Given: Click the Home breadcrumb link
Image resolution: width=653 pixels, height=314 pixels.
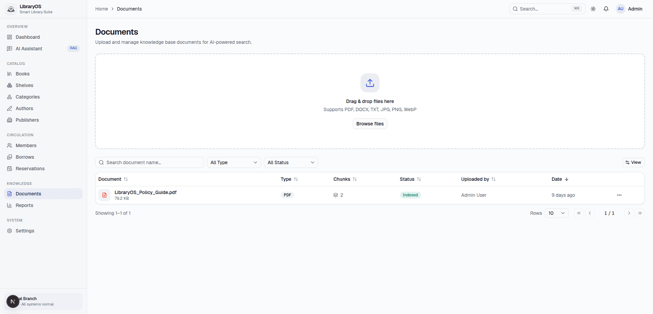Looking at the screenshot, I should click(x=101, y=9).
